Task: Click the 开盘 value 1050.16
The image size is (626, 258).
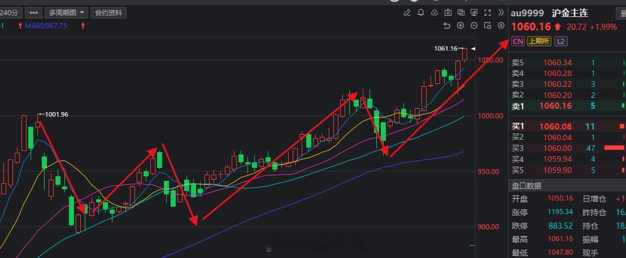Action: point(559,199)
